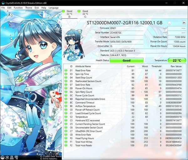Click the CrystalDiskInfo title bar app icon

[3, 3]
